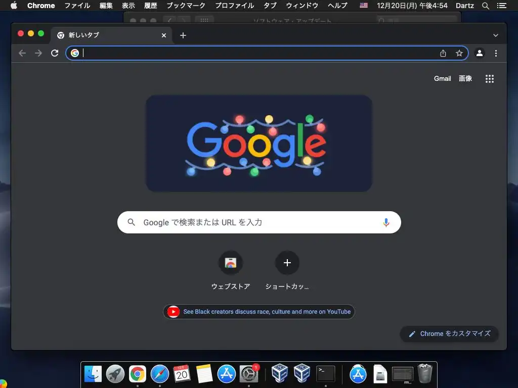Screen dimensions: 518x388
Task: Open the Gmail link
Action: point(442,78)
